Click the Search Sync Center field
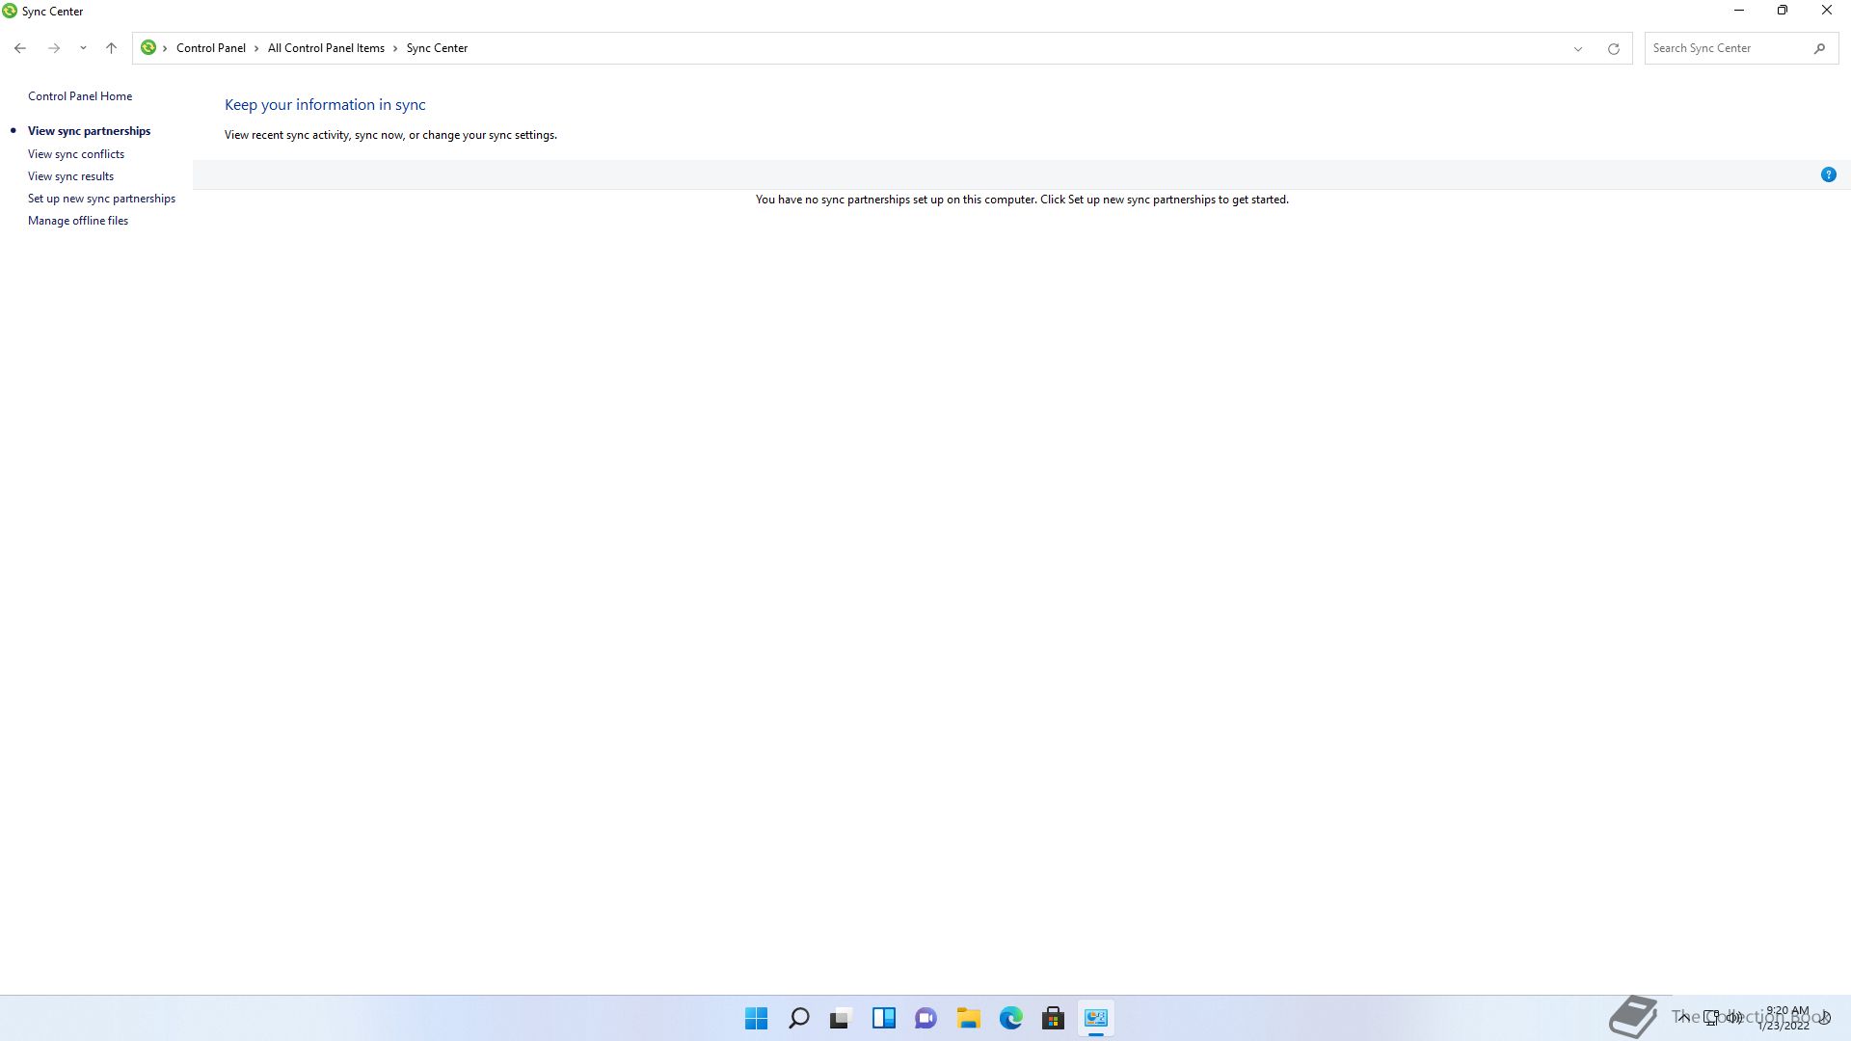Viewport: 1851px width, 1041px height. coord(1726,48)
